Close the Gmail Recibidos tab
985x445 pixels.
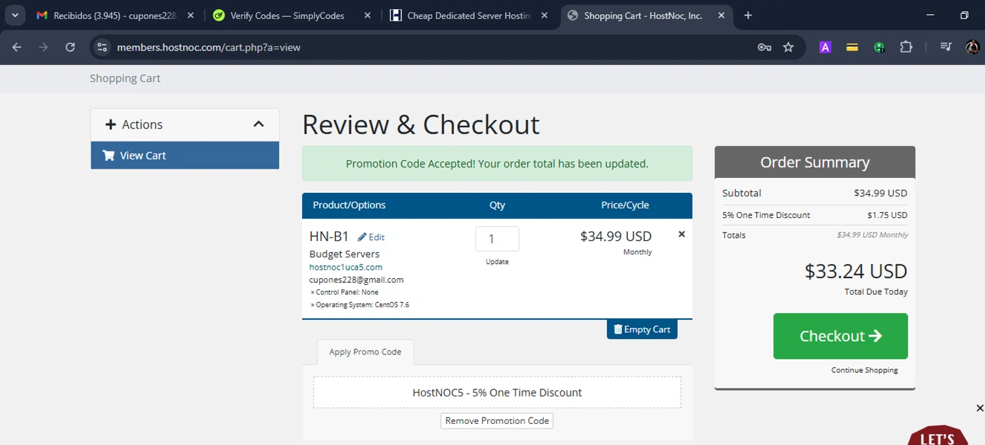tap(190, 15)
